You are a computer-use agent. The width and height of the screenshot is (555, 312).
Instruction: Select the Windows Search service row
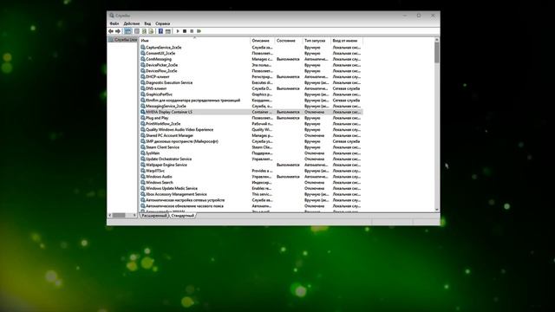[251, 182]
